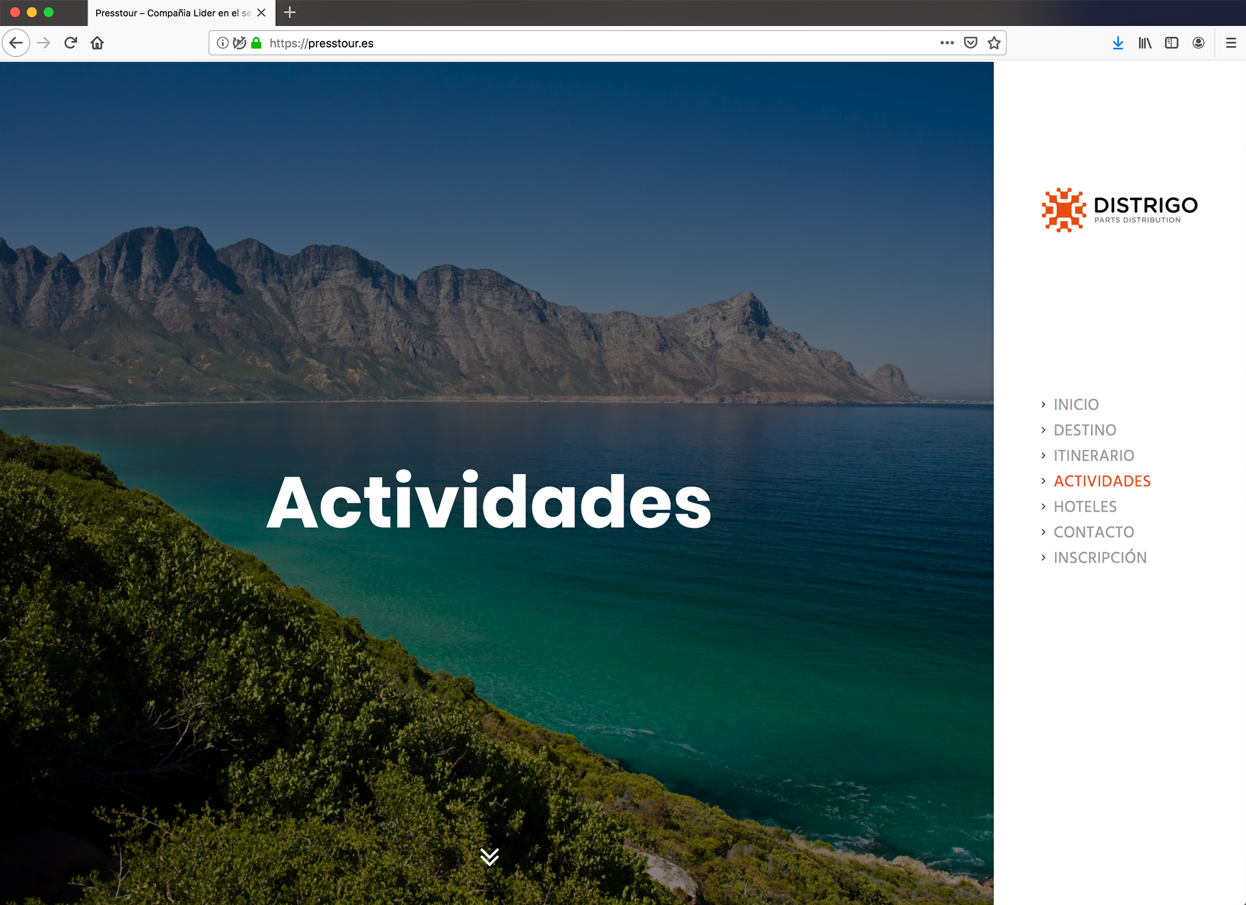Reload the page with refresh icon
Image resolution: width=1246 pixels, height=905 pixels.
[71, 43]
